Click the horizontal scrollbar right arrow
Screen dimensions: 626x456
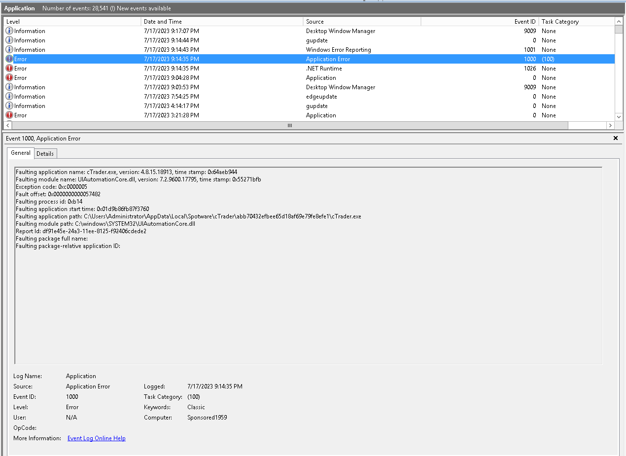click(611, 126)
